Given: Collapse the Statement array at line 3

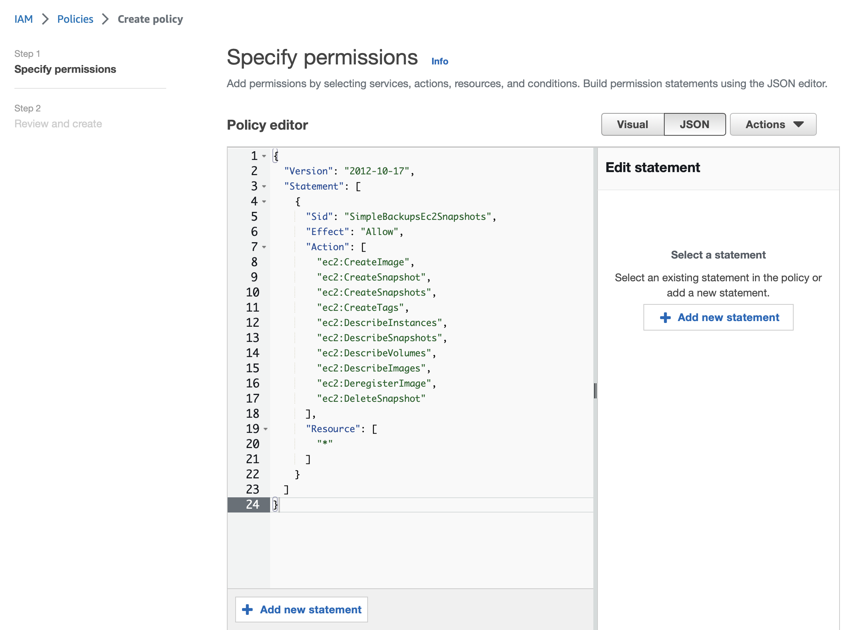Looking at the screenshot, I should click(264, 187).
